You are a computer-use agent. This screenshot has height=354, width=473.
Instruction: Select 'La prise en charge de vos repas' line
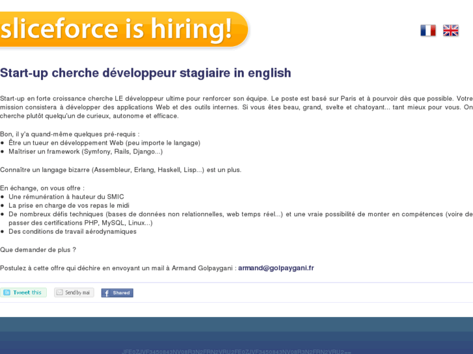tap(69, 205)
